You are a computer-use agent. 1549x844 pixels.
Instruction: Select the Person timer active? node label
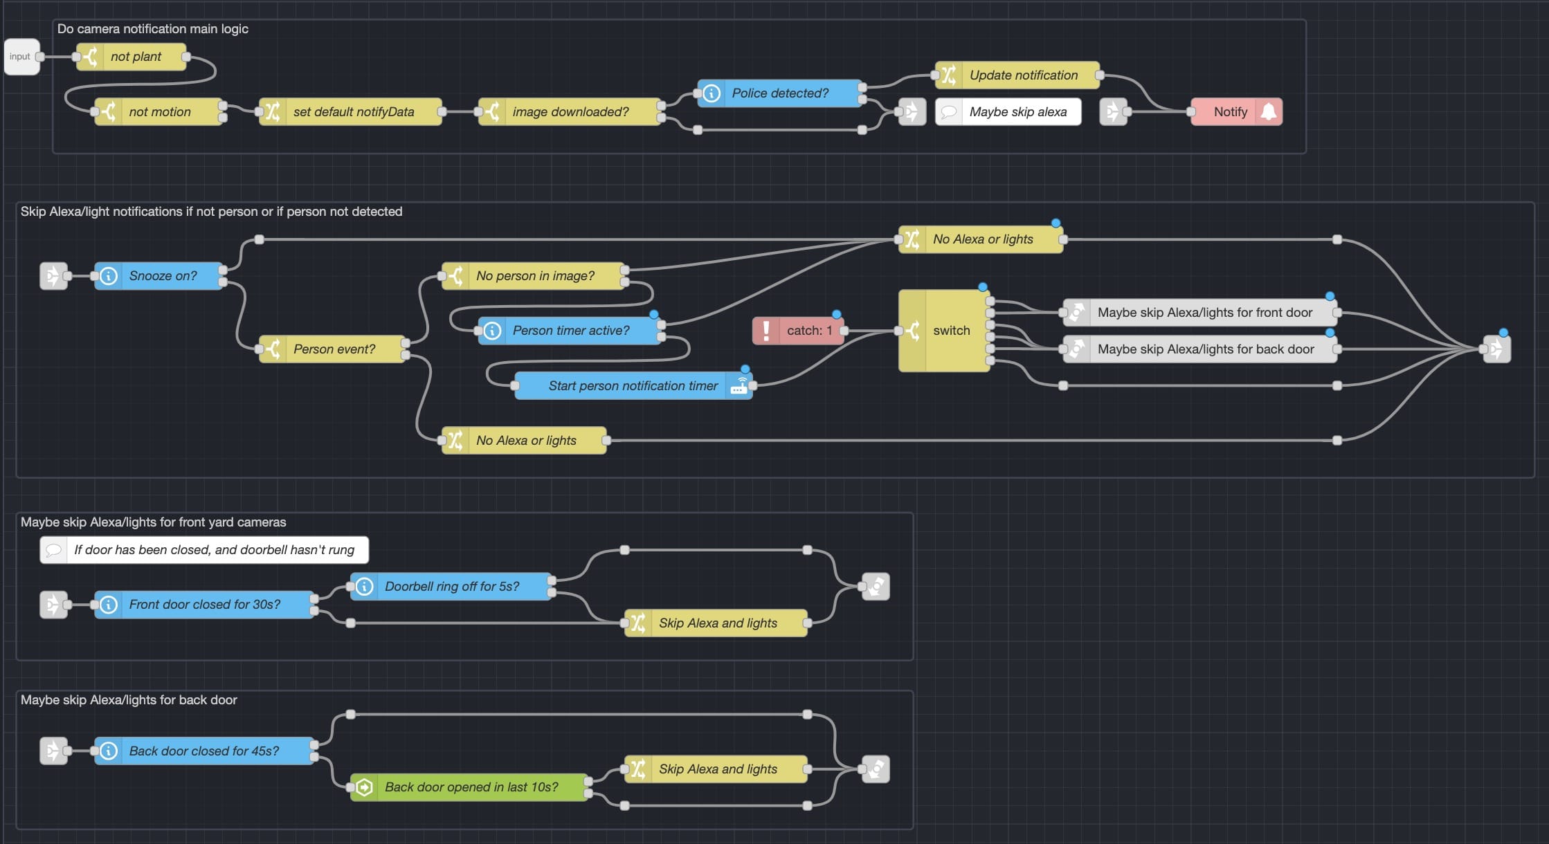(x=571, y=331)
